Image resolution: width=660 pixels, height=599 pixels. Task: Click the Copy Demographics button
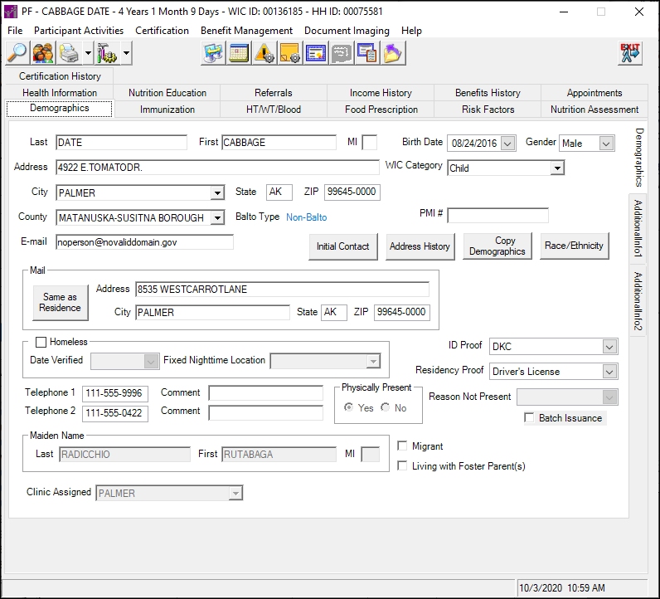tap(497, 246)
